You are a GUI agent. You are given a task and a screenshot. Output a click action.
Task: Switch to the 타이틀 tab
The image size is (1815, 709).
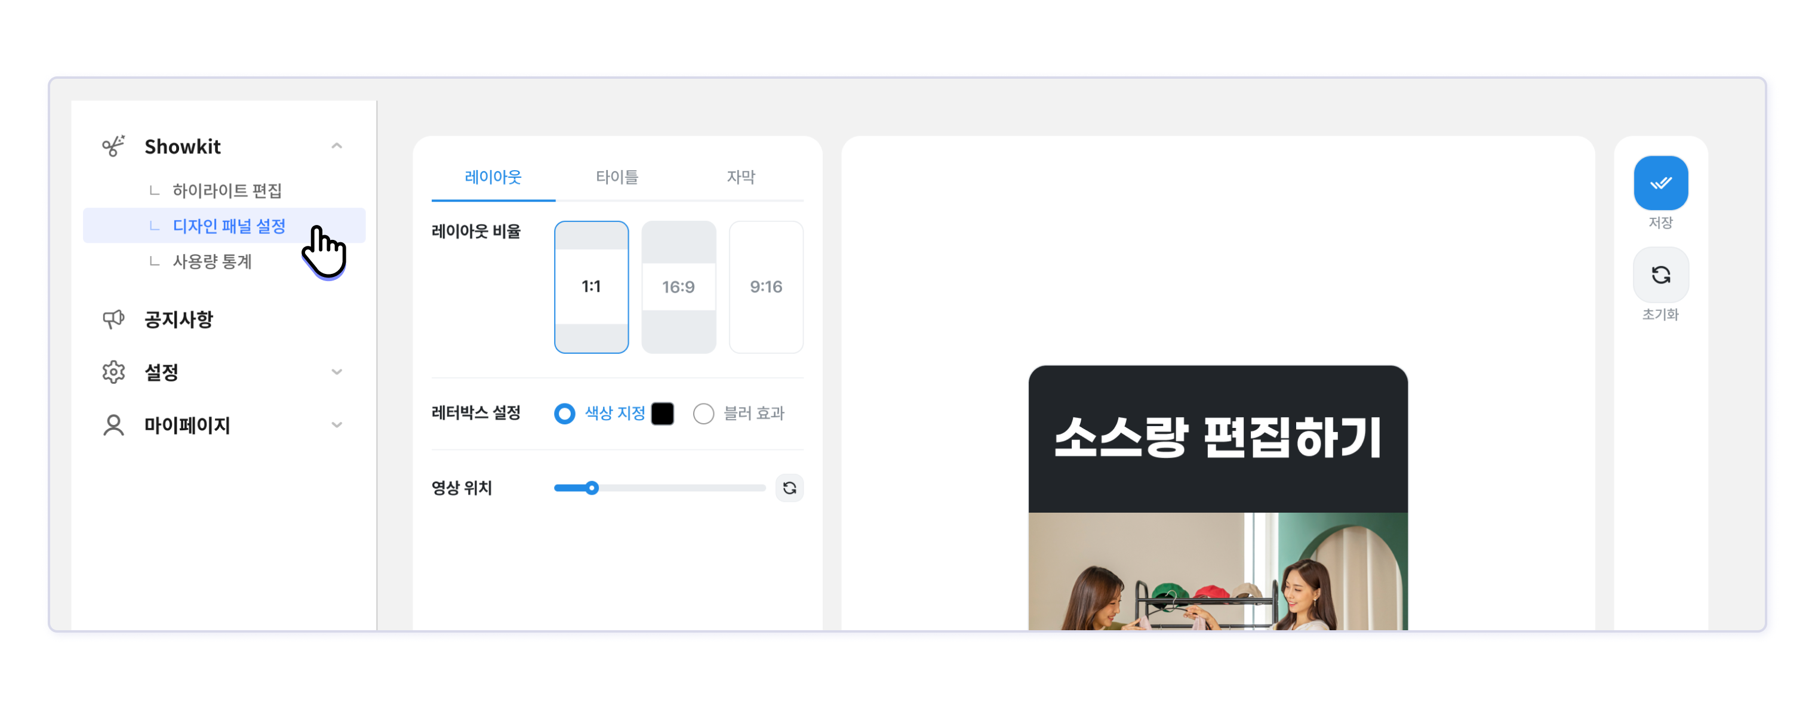pyautogui.click(x=617, y=177)
